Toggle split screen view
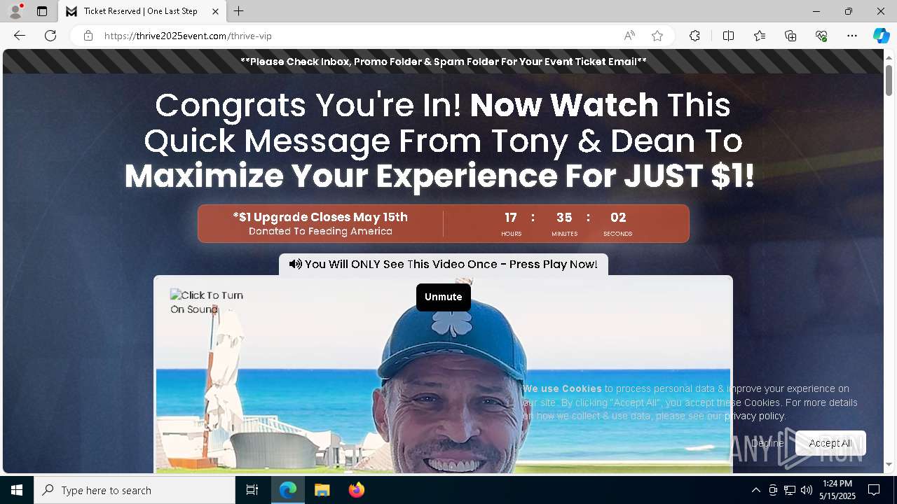897x504 pixels. [728, 36]
